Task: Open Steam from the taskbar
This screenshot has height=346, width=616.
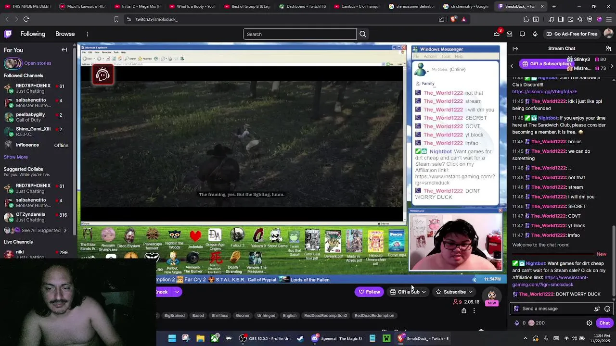Action: pos(300,338)
